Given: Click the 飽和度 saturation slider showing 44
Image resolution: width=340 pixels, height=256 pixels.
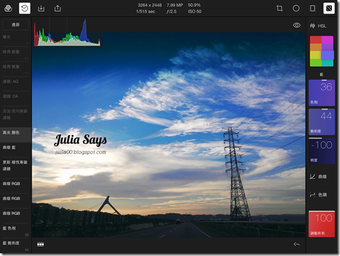Looking at the screenshot, I should pos(322,122).
